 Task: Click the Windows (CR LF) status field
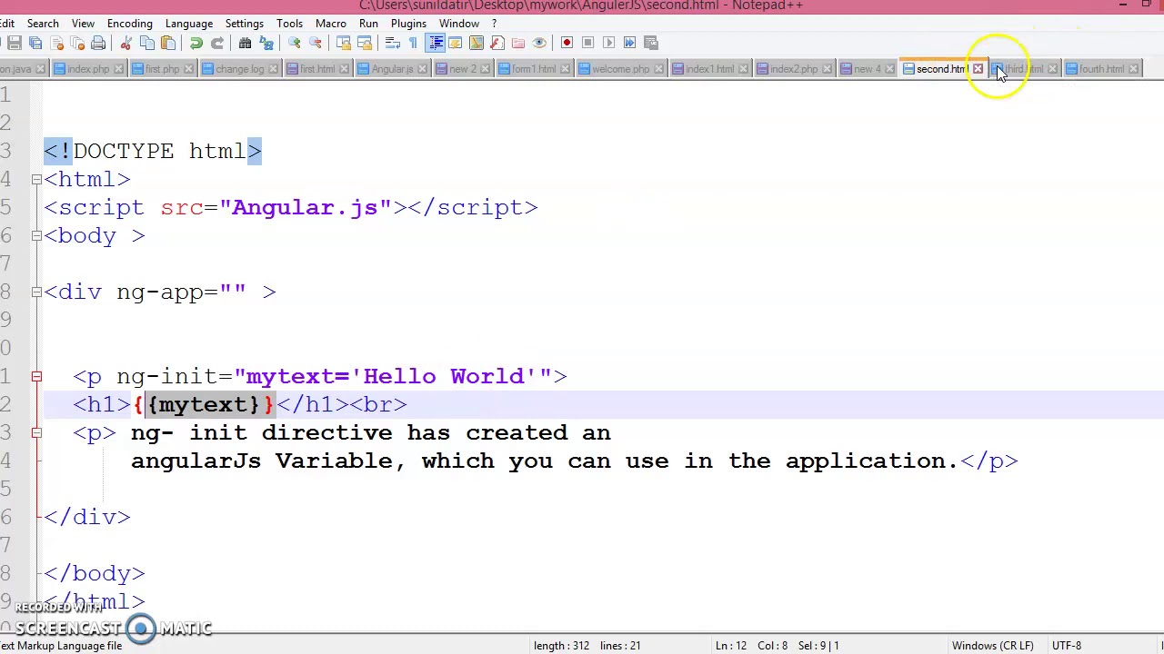coord(993,646)
